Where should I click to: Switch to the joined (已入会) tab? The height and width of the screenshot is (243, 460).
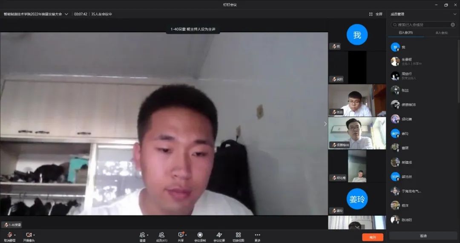pos(405,33)
